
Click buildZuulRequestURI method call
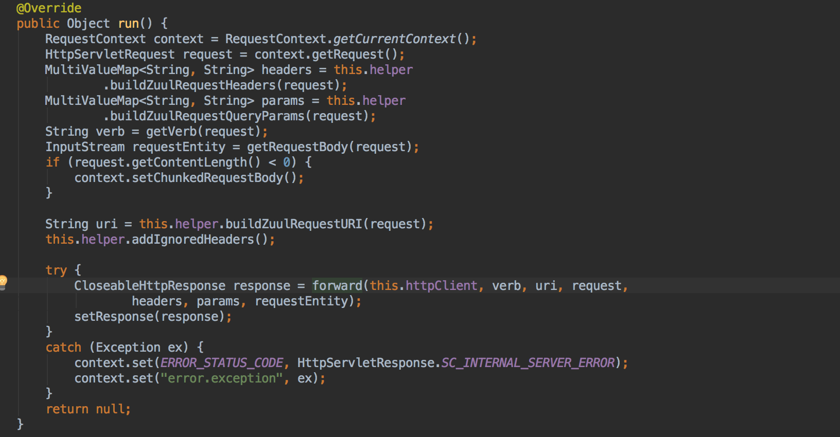[x=294, y=224]
